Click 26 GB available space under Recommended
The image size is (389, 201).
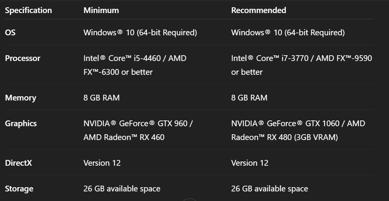click(269, 189)
